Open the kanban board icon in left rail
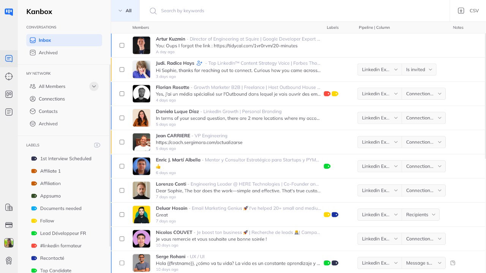The width and height of the screenshot is (486, 273). coord(9,94)
